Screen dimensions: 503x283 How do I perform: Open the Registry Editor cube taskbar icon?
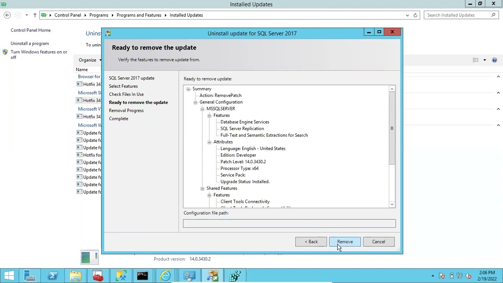[x=235, y=276]
